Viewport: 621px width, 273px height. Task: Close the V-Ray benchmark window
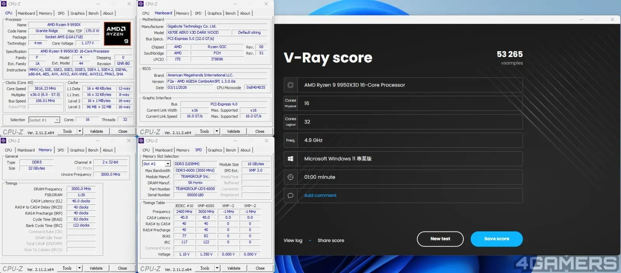click(x=612, y=19)
